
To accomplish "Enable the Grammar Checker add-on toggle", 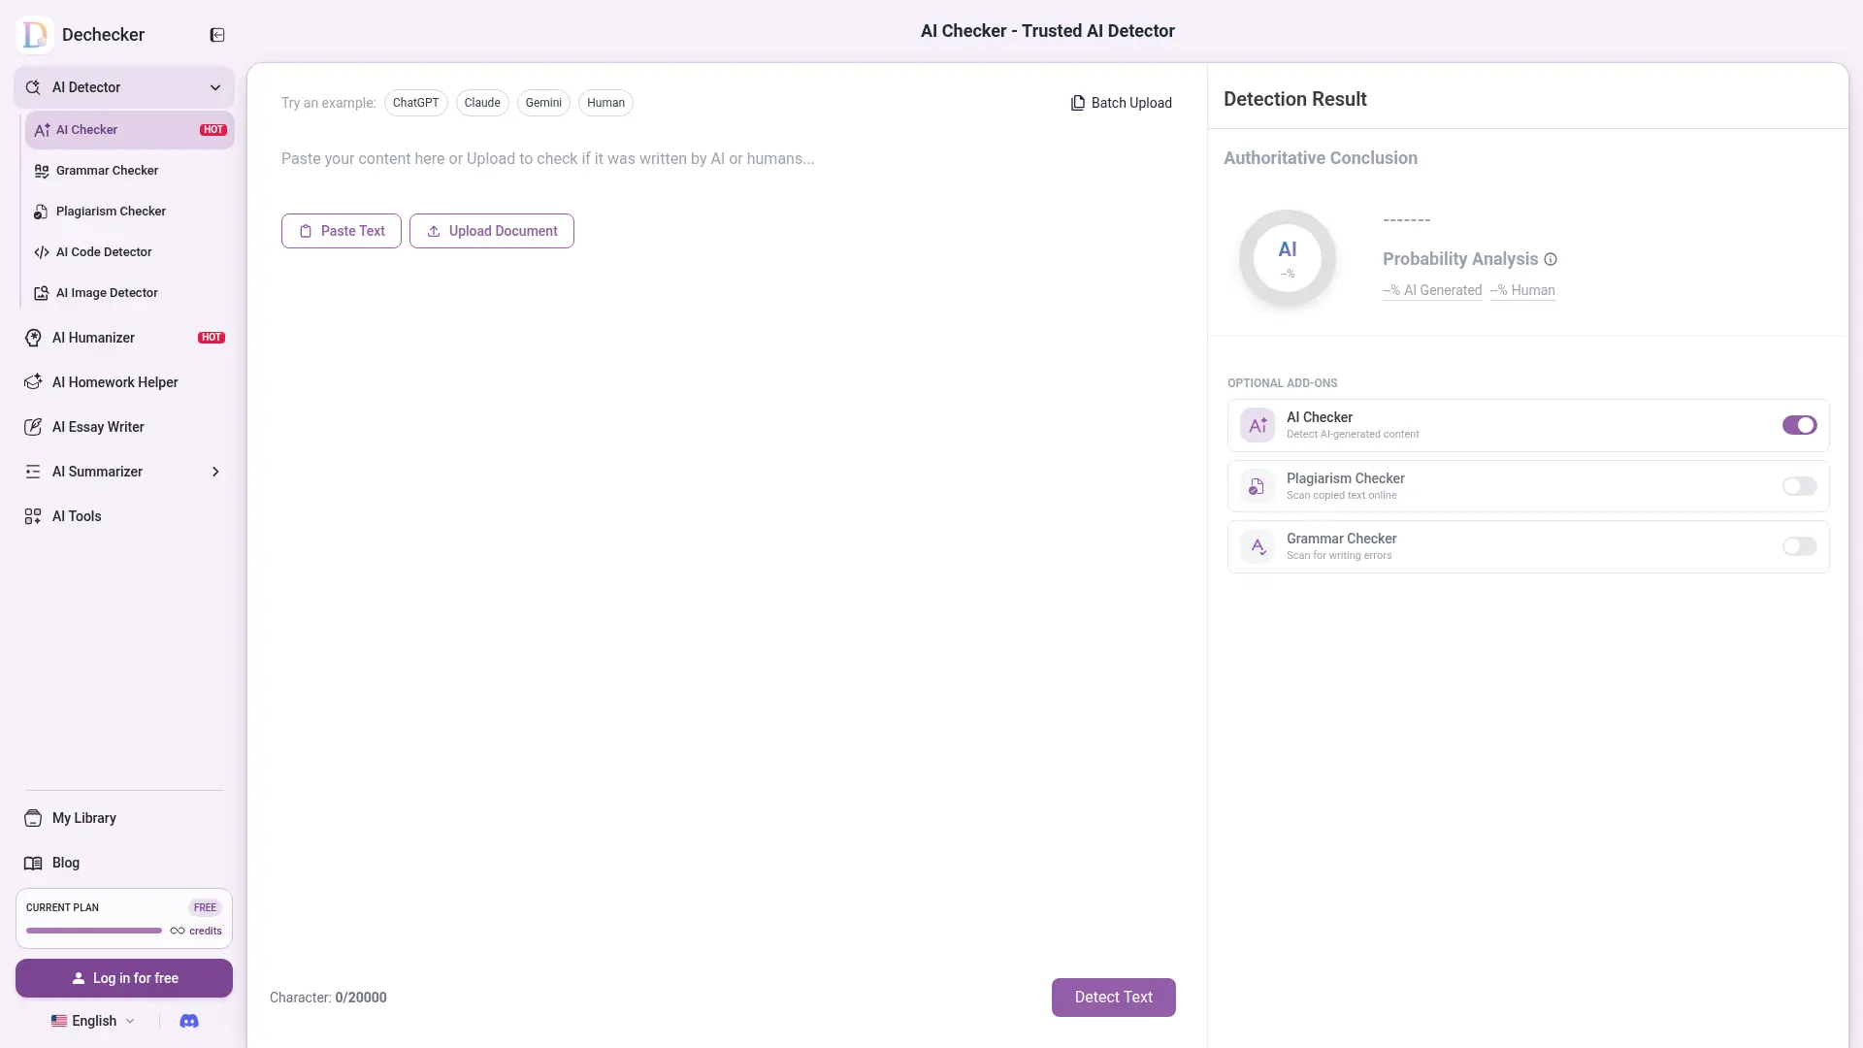I will pos(1800,546).
